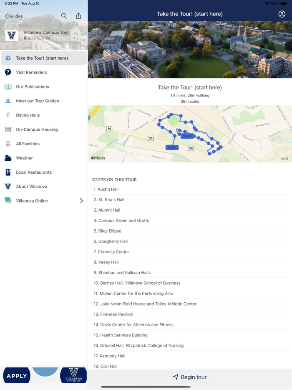Viewport: 292px width, 390px height.
Task: Tap the Dining Halls fork icon
Action: [x=8, y=115]
